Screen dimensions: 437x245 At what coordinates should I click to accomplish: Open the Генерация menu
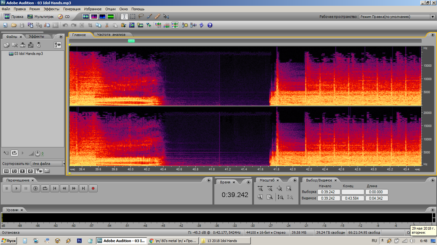pos(72,9)
